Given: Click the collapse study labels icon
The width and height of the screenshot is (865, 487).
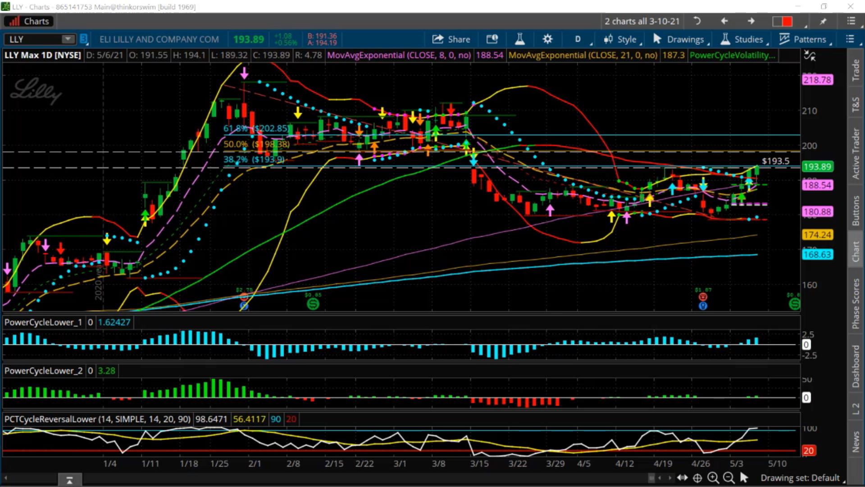Looking at the screenshot, I should tap(810, 56).
